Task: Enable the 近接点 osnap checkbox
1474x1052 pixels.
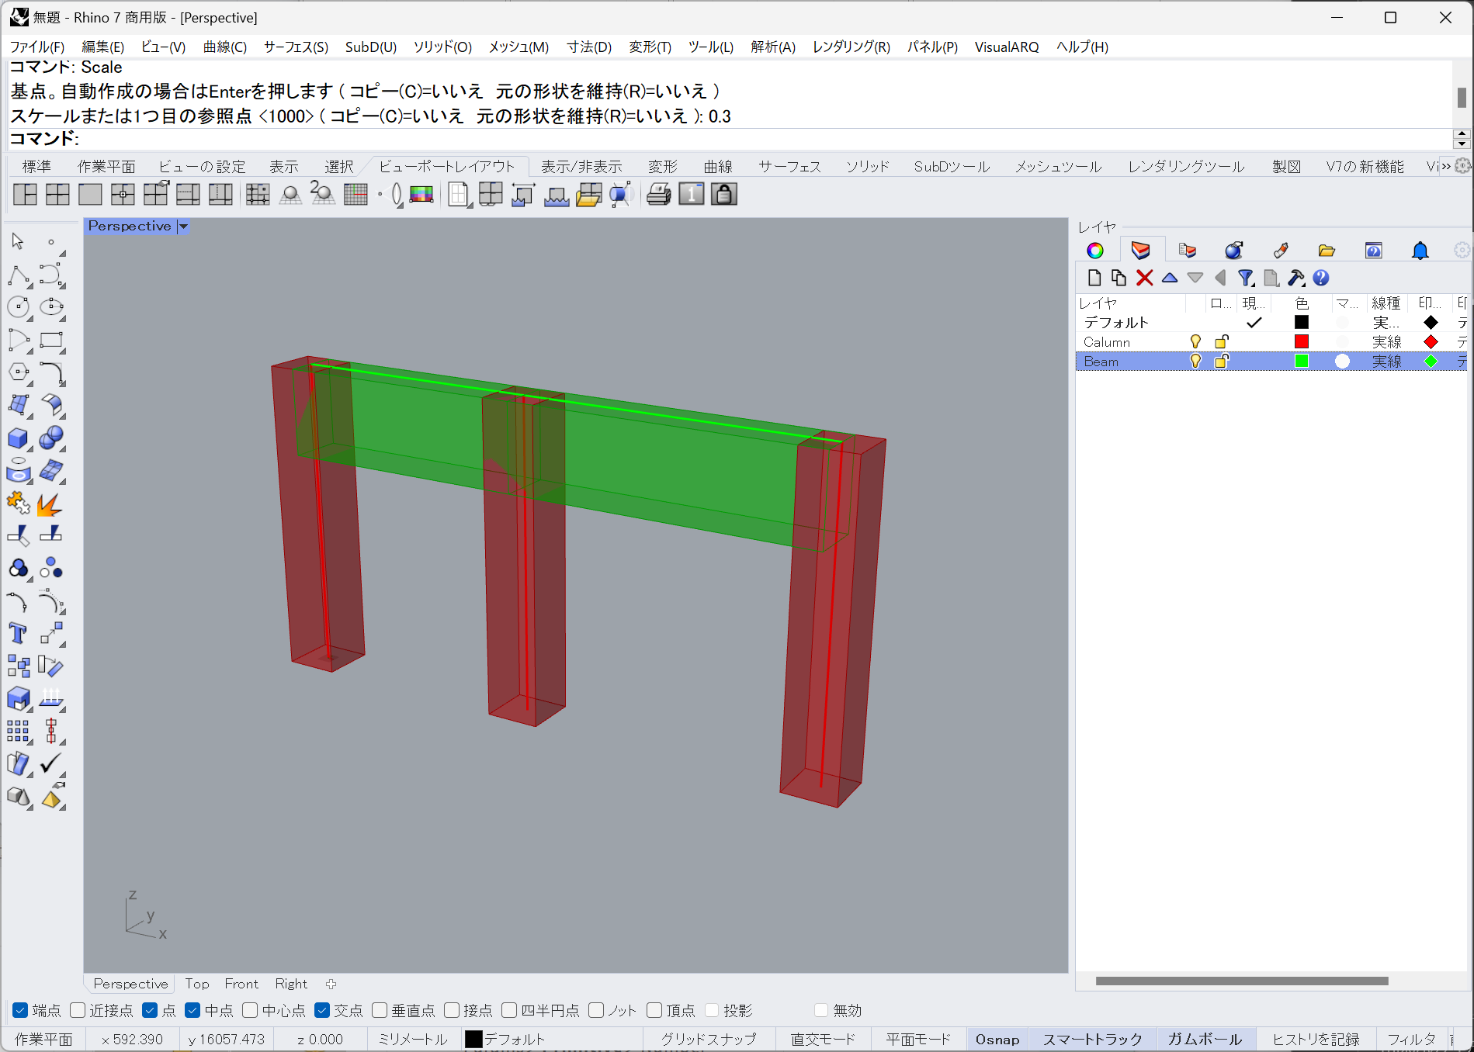Action: [78, 1010]
